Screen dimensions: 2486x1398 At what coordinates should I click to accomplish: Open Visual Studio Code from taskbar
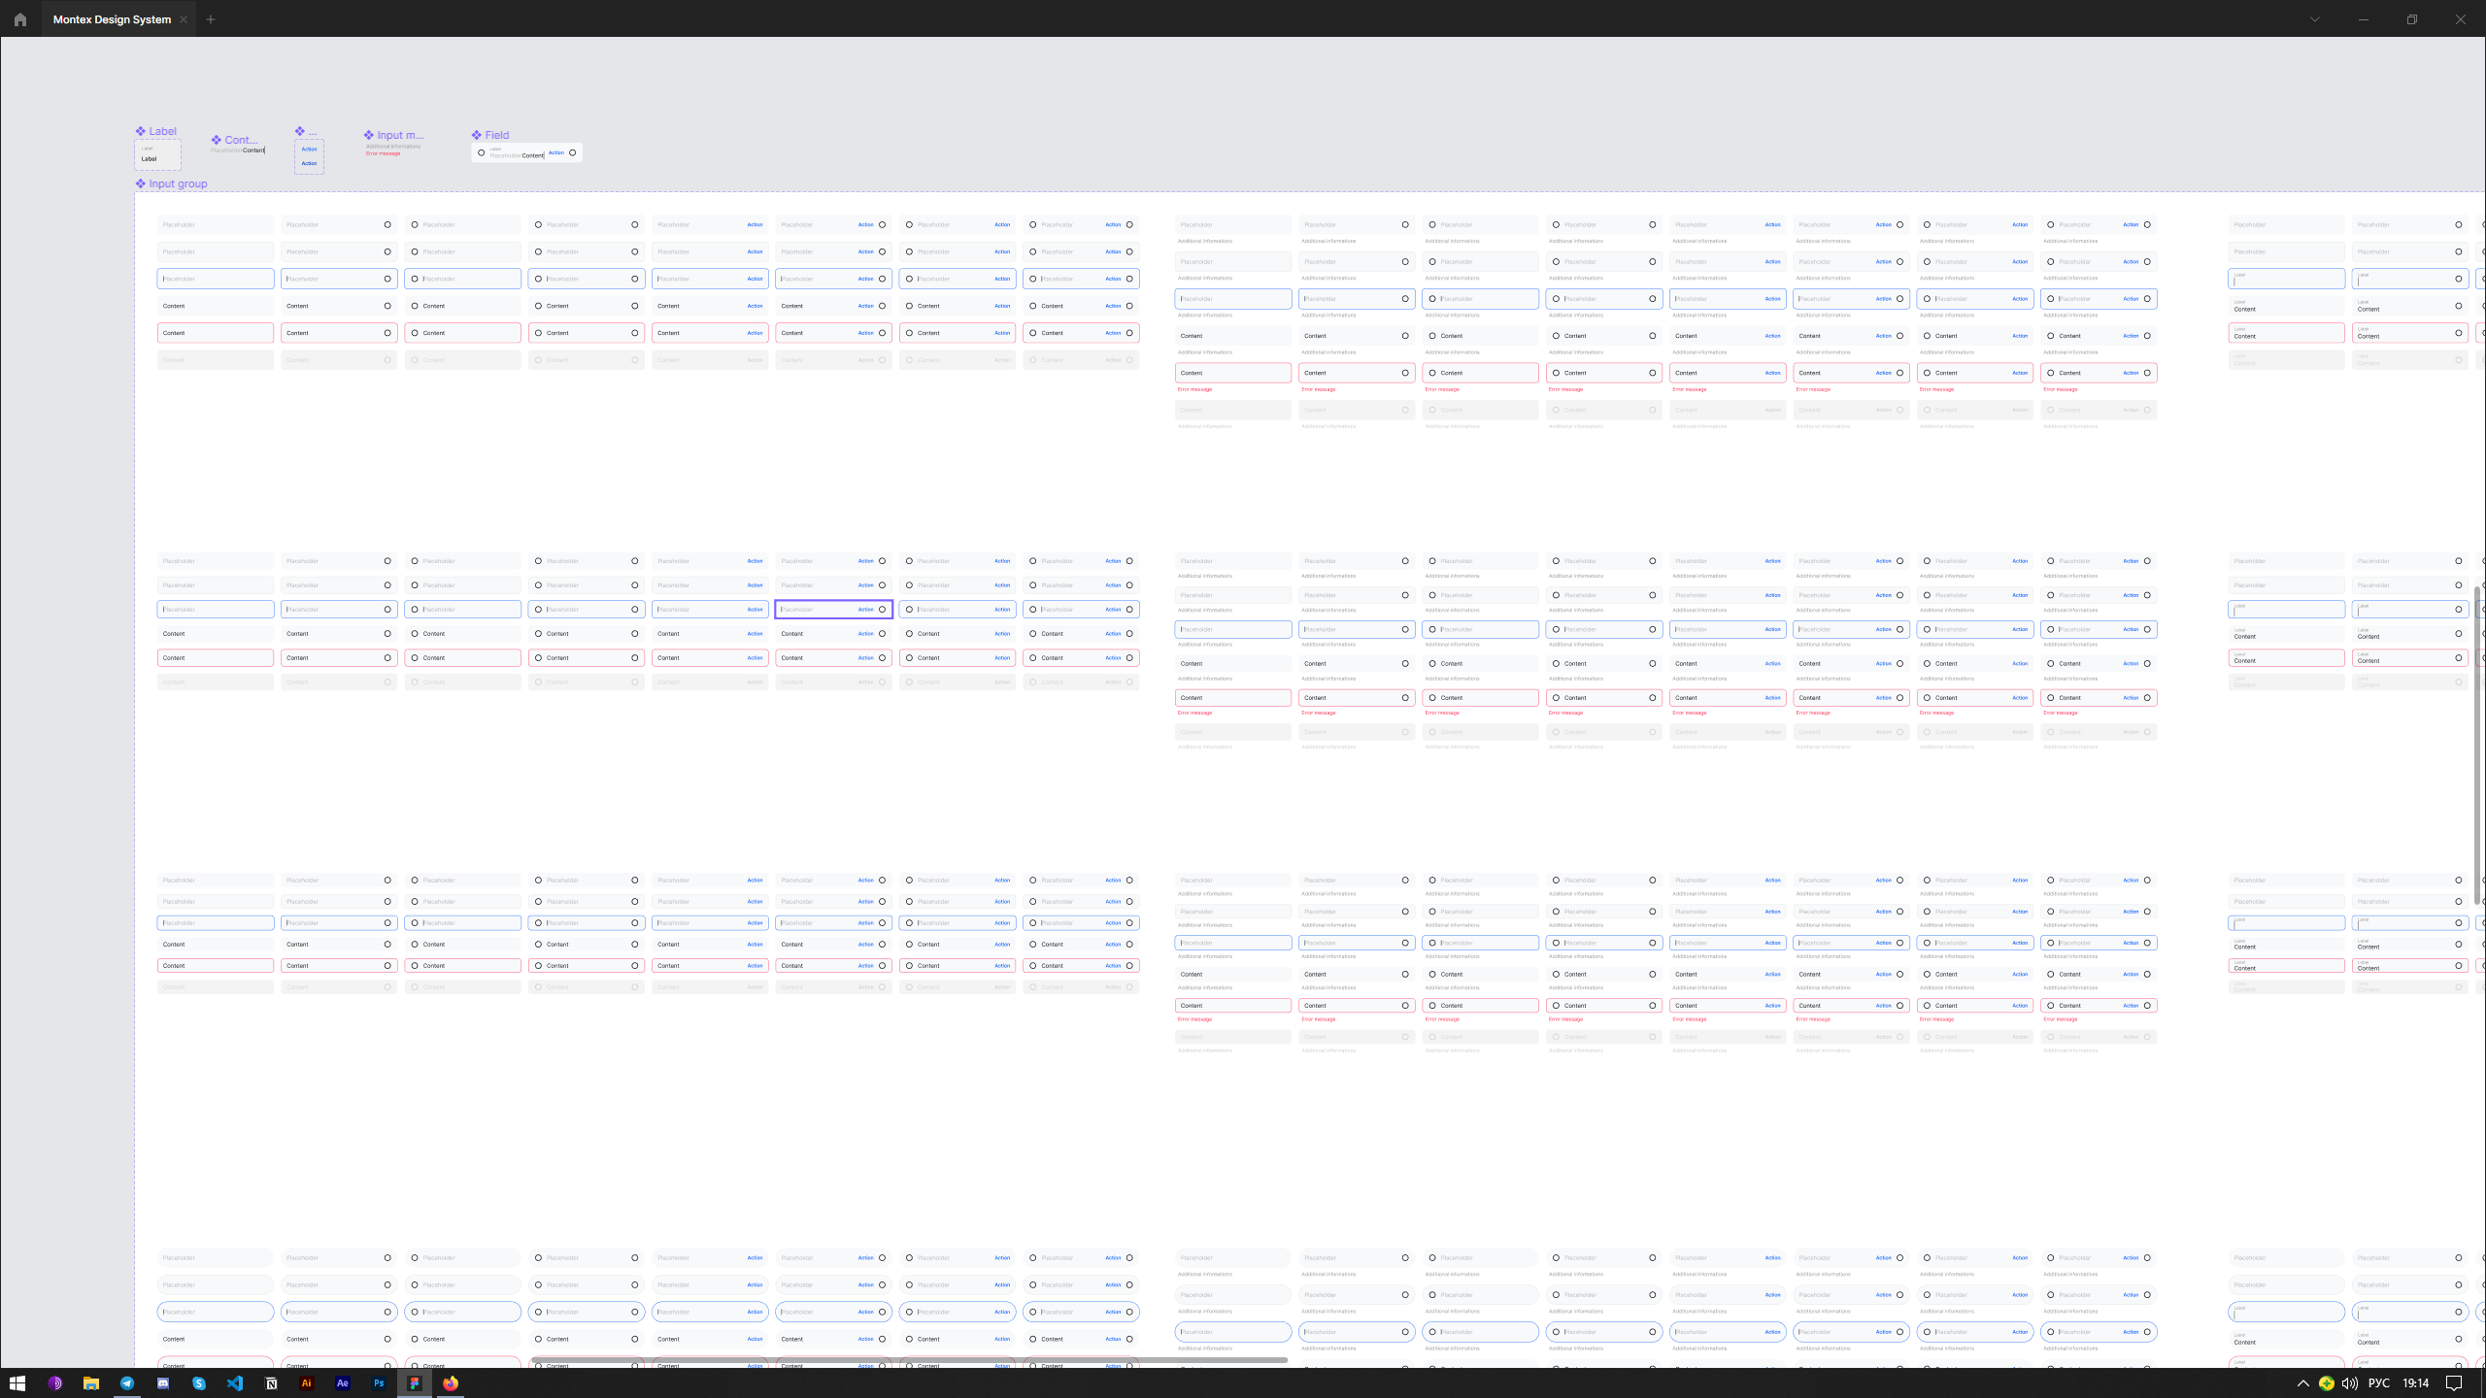235,1383
